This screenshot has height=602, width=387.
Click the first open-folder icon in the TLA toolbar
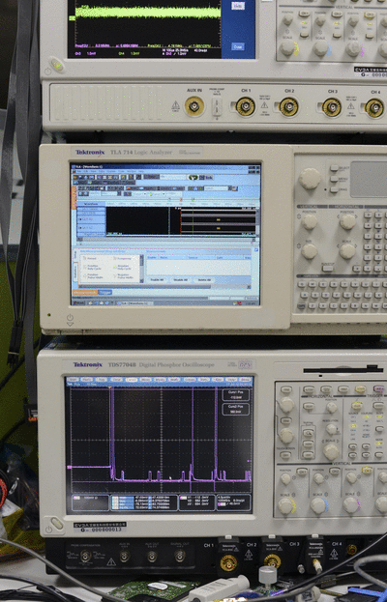click(x=75, y=178)
